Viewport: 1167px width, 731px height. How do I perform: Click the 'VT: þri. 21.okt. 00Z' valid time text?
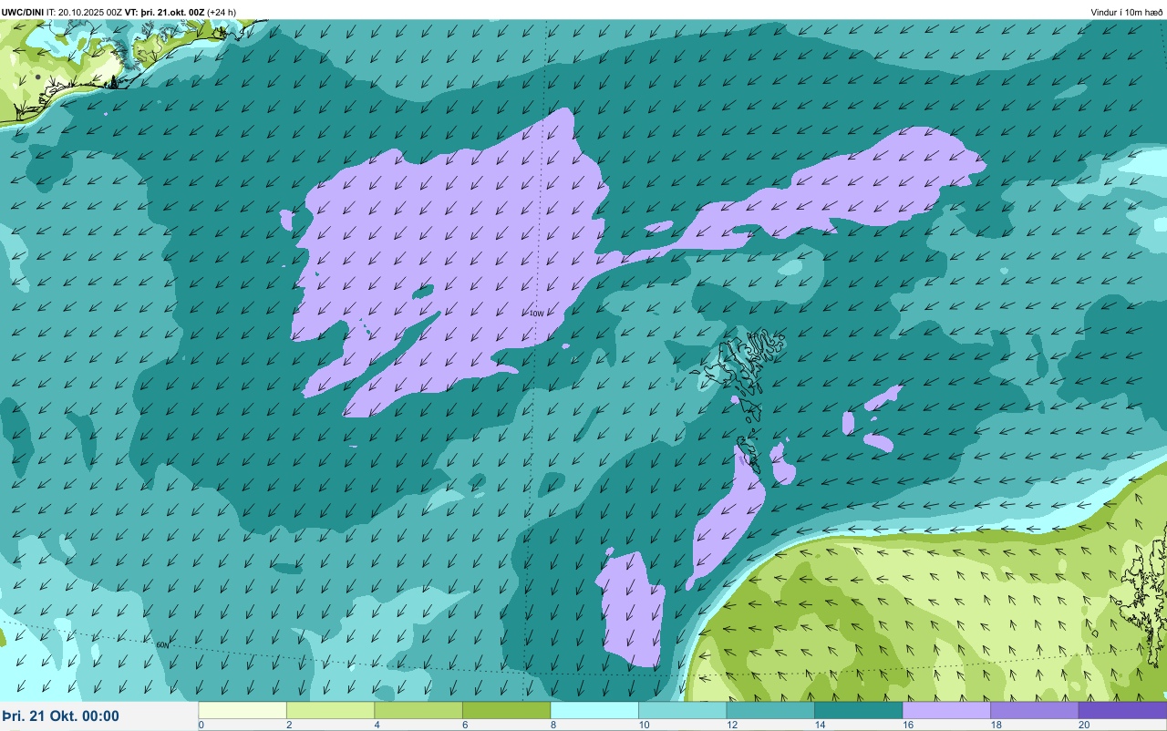click(165, 12)
